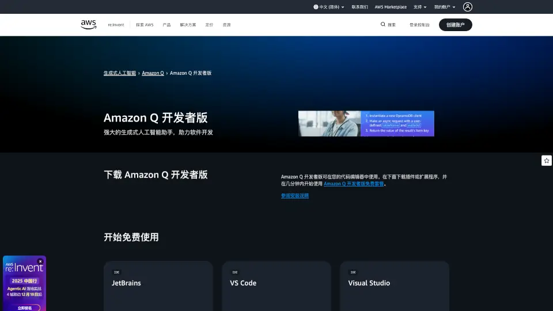Open the 参阅安装说明 link

294,196
